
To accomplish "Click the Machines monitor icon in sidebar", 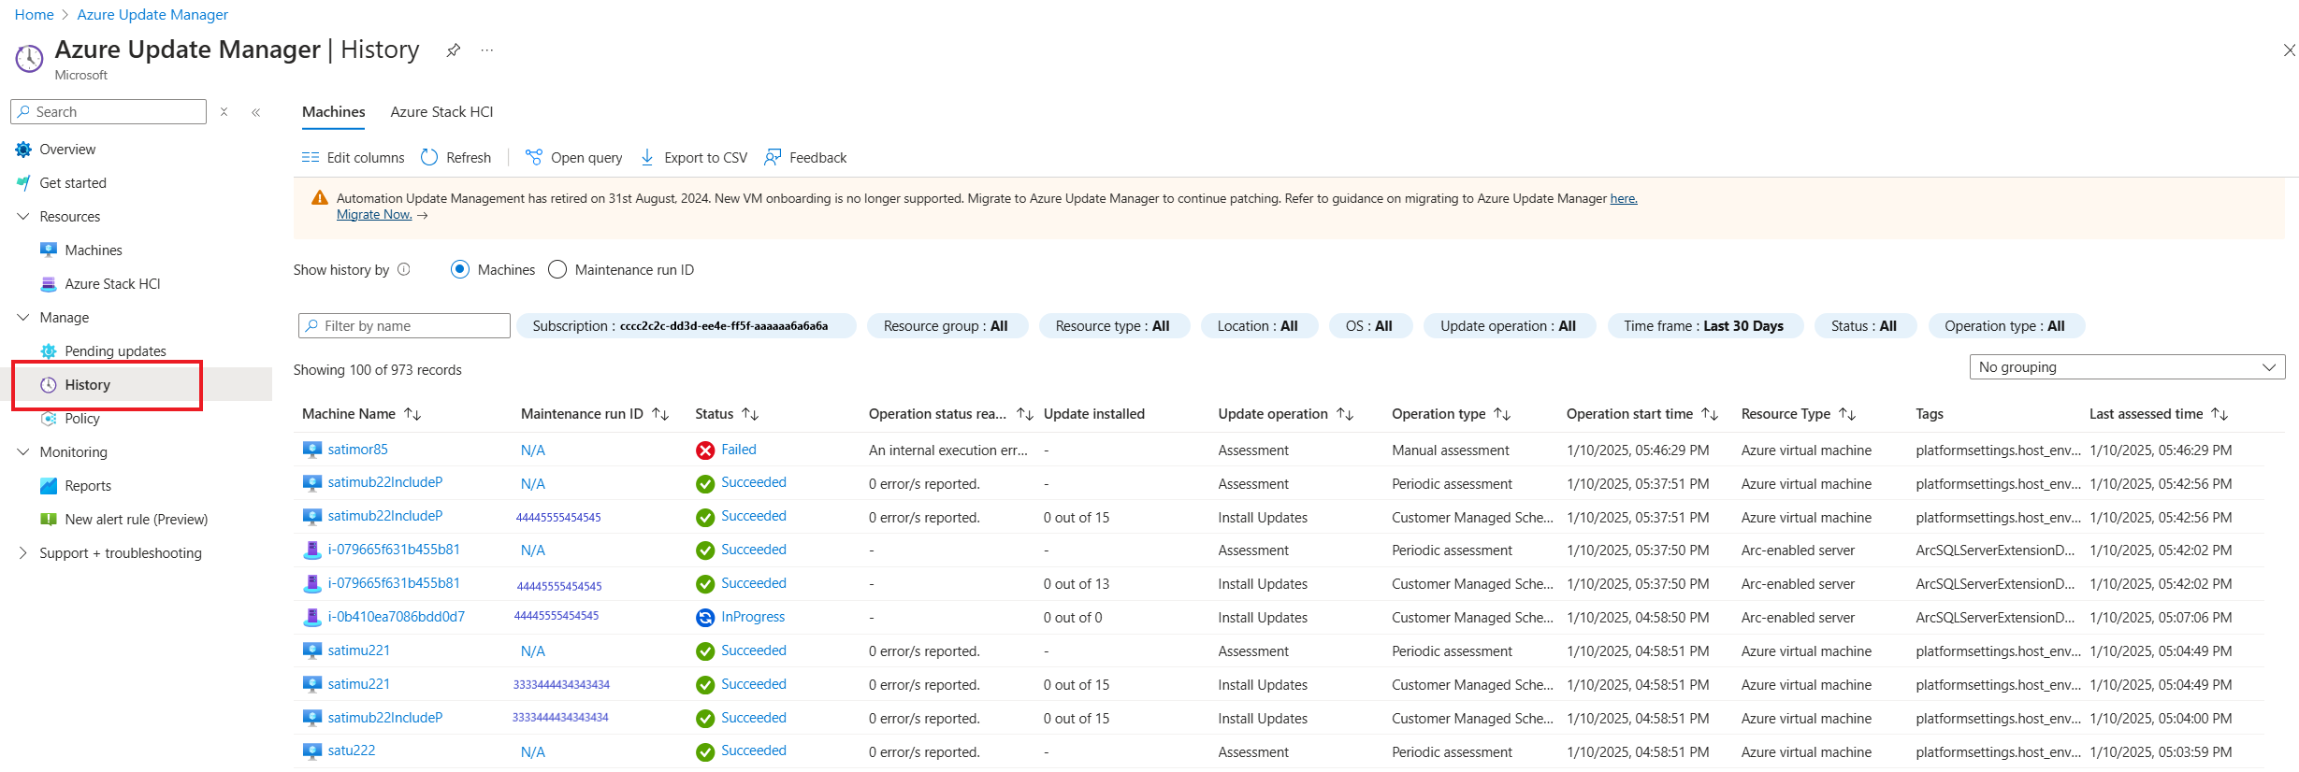I will (x=49, y=250).
